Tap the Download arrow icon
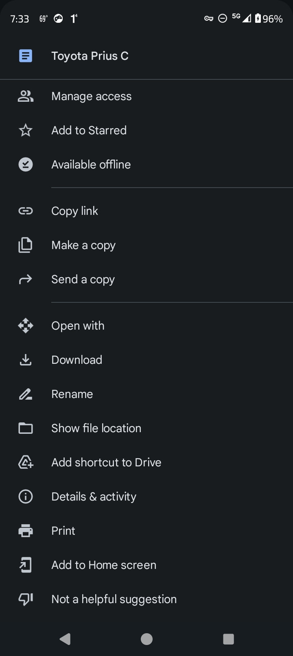This screenshot has height=656, width=293. [x=26, y=360]
